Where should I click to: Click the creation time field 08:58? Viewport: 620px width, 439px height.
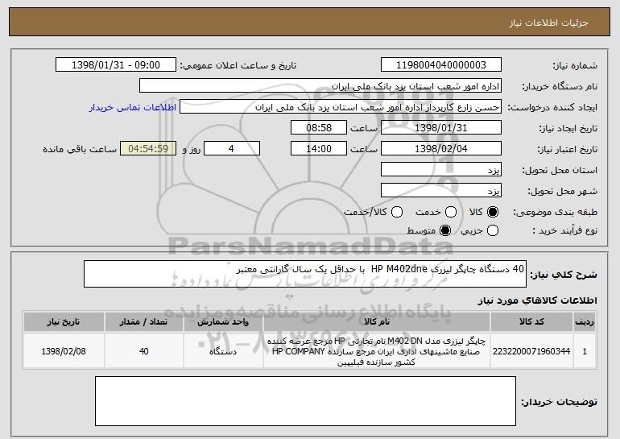click(x=319, y=128)
